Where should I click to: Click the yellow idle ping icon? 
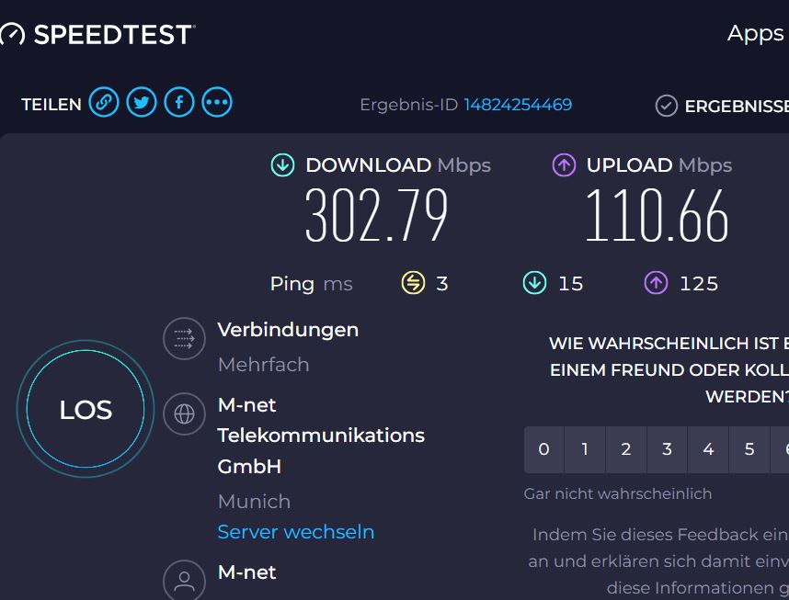click(413, 283)
